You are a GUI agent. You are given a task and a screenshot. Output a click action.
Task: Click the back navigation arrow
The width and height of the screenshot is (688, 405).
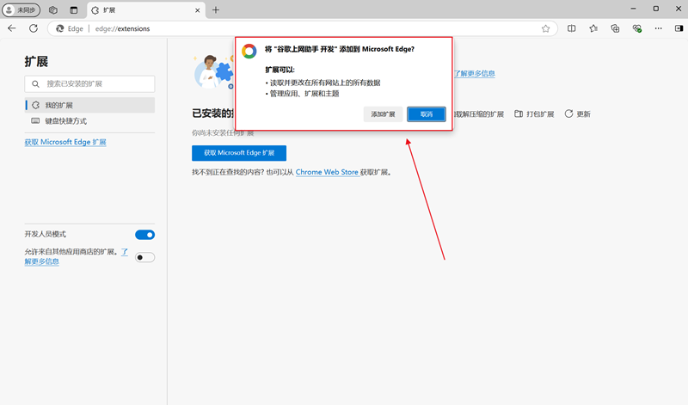(x=12, y=28)
